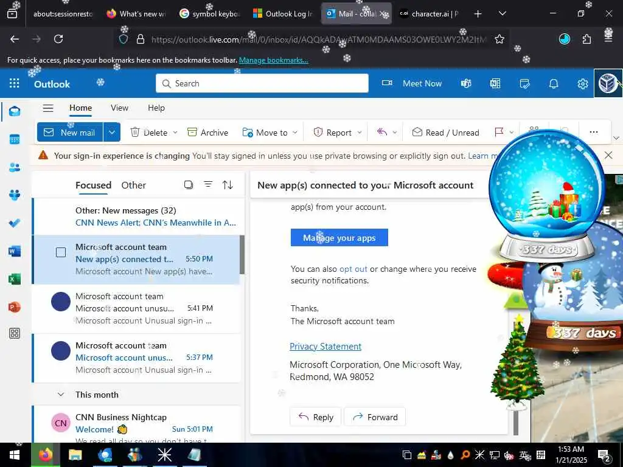The image size is (623, 467).
Task: Open the 5:41 PM unusual sign-in email
Action: pos(136,308)
